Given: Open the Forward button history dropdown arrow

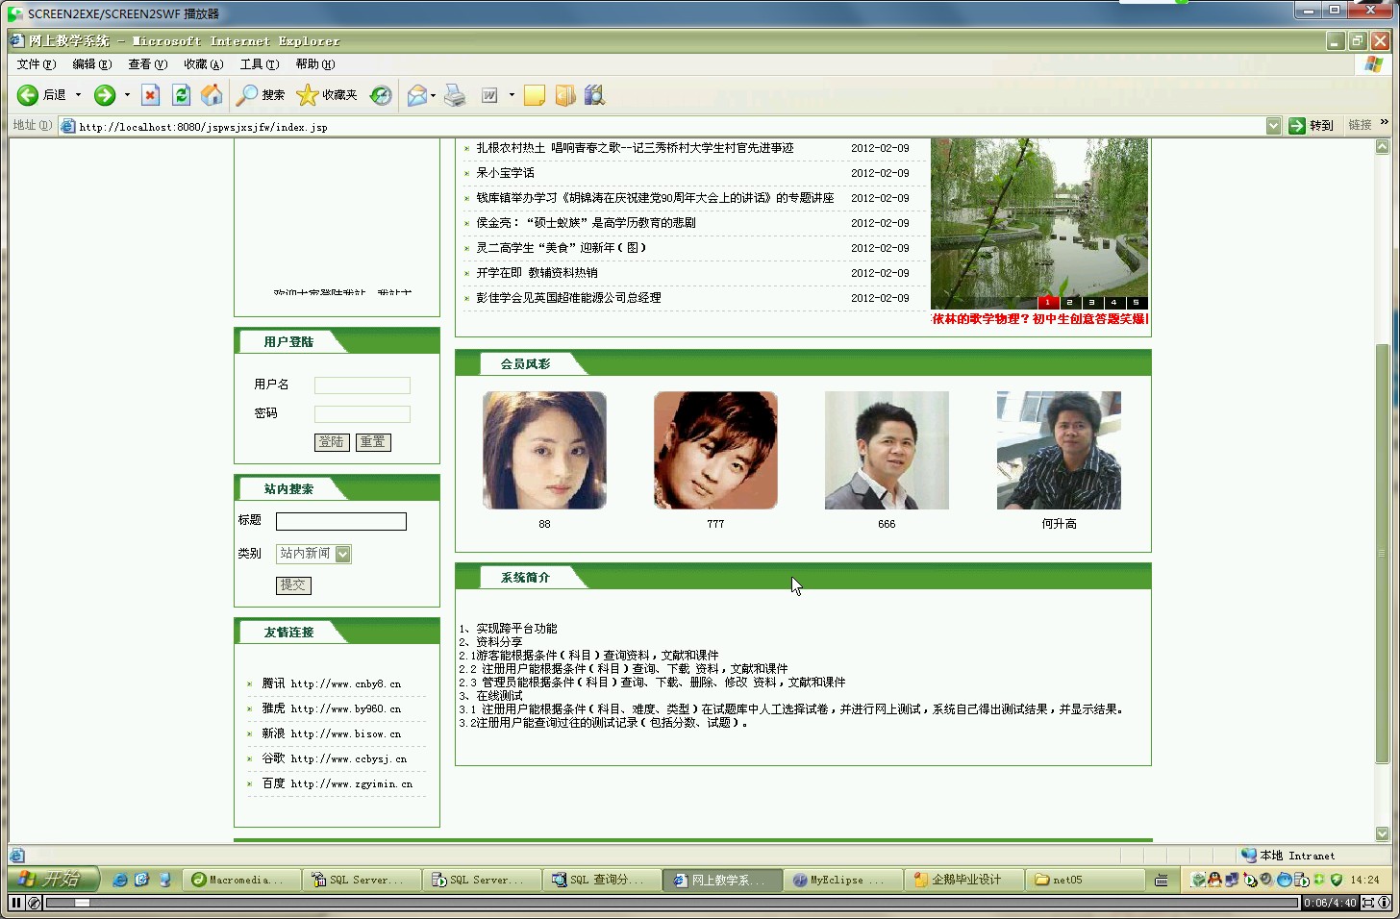Looking at the screenshot, I should [127, 95].
